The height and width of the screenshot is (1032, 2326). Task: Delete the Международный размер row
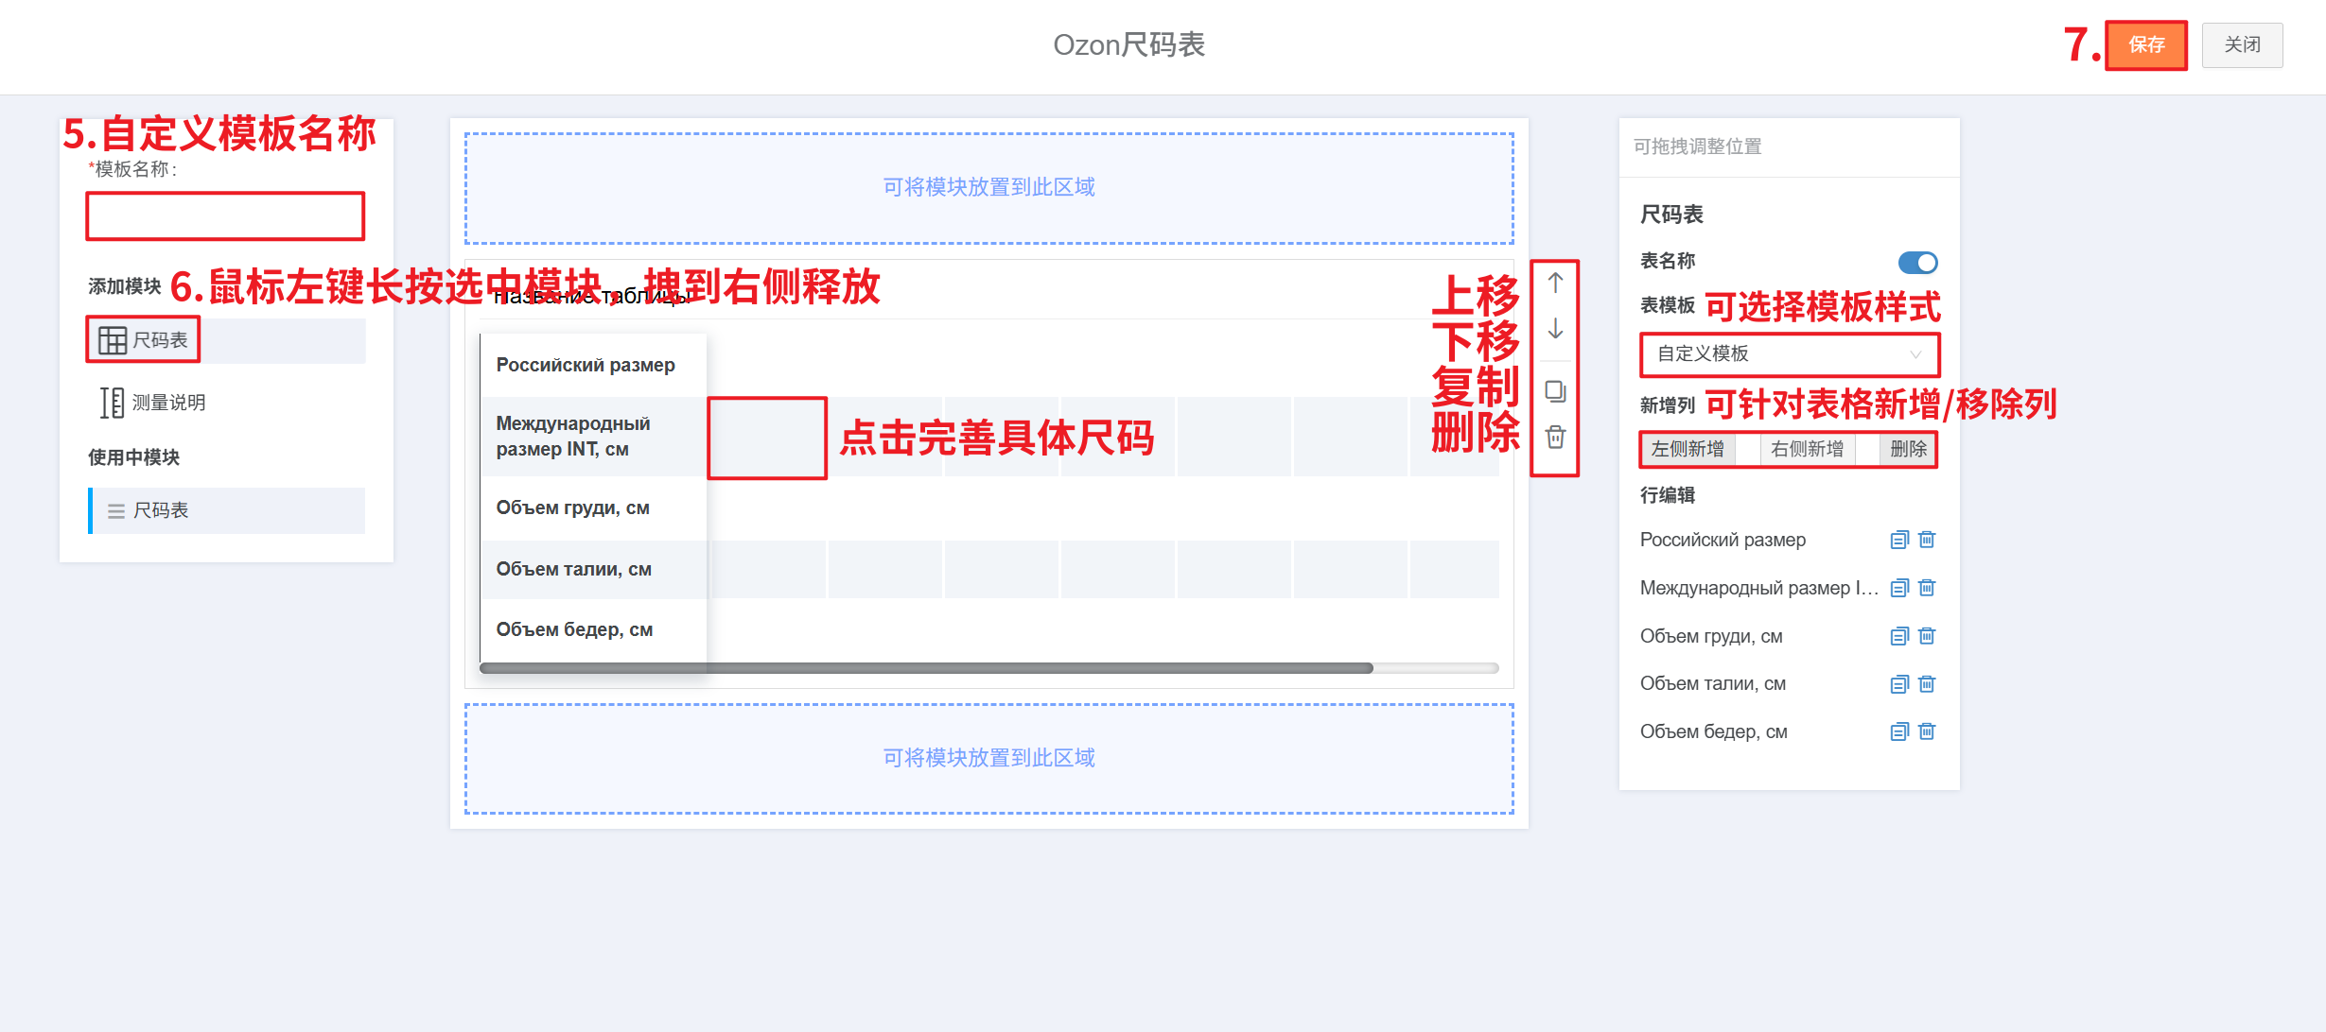click(1927, 588)
